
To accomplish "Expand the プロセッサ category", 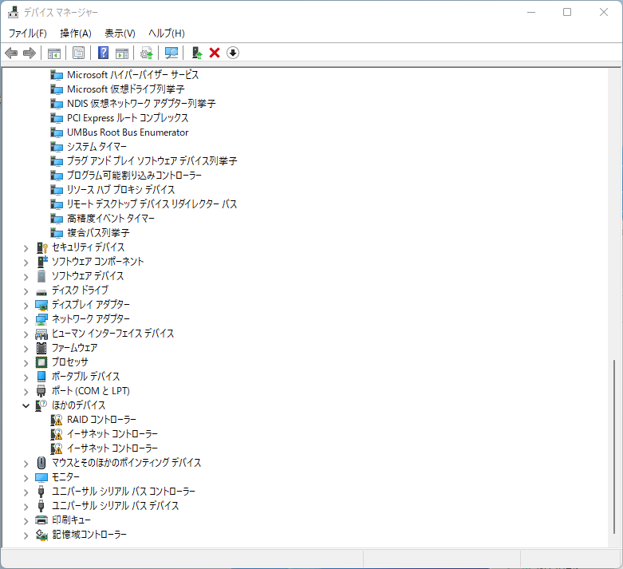I will [26, 363].
